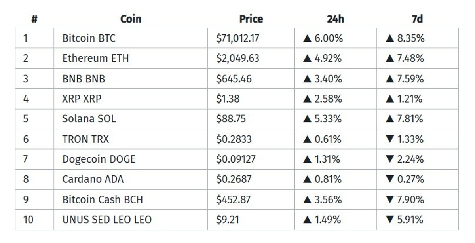Viewport: 475px width, 243px height.
Task: Open the Solana SOL coin link
Action: (x=89, y=119)
